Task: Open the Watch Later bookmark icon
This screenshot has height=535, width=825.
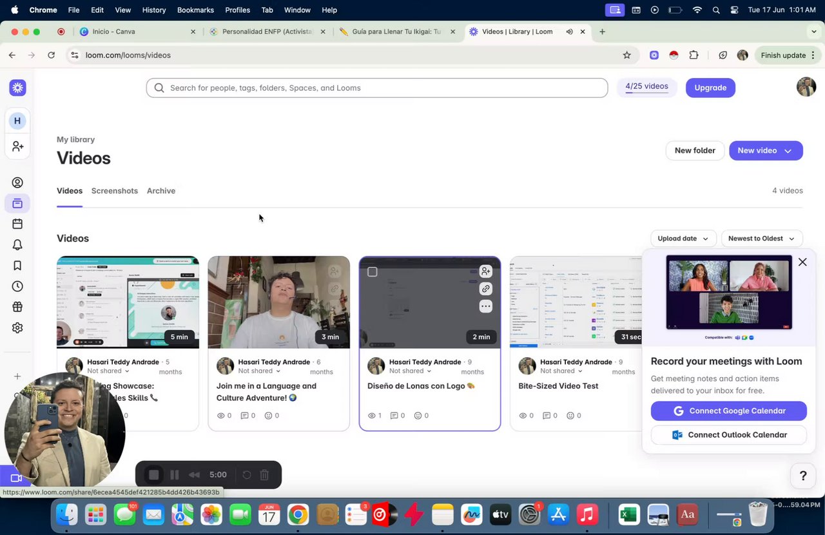Action: pos(17,266)
